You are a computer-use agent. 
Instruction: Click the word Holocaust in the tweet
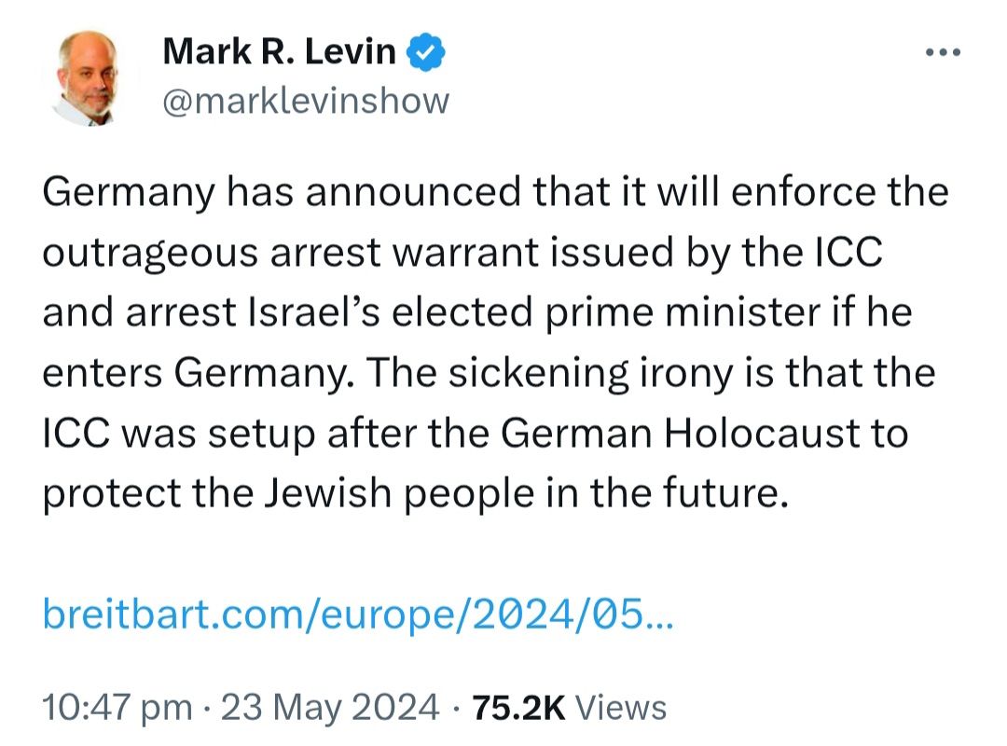coord(763,433)
